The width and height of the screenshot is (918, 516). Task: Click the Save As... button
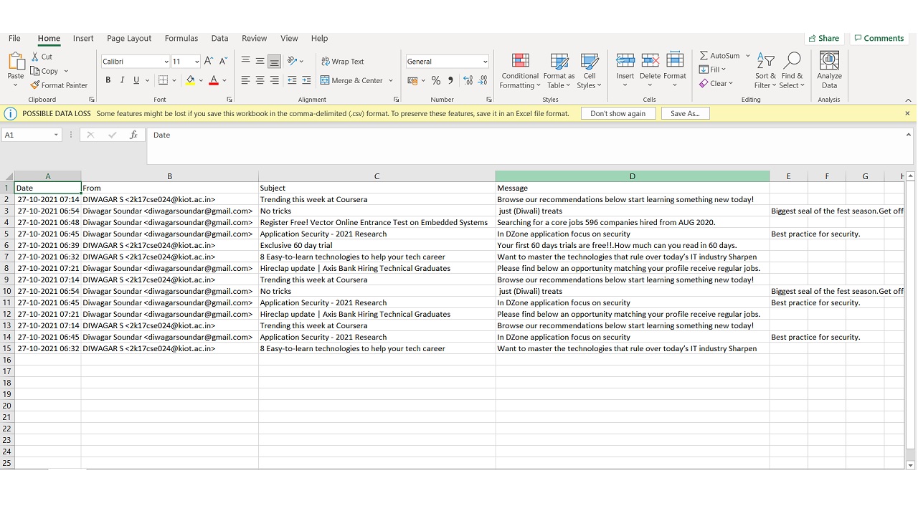[684, 113]
